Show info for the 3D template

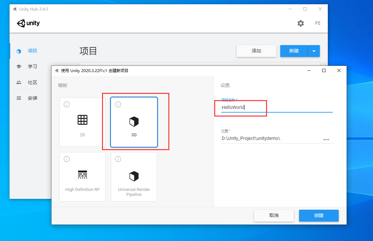(x=118, y=104)
